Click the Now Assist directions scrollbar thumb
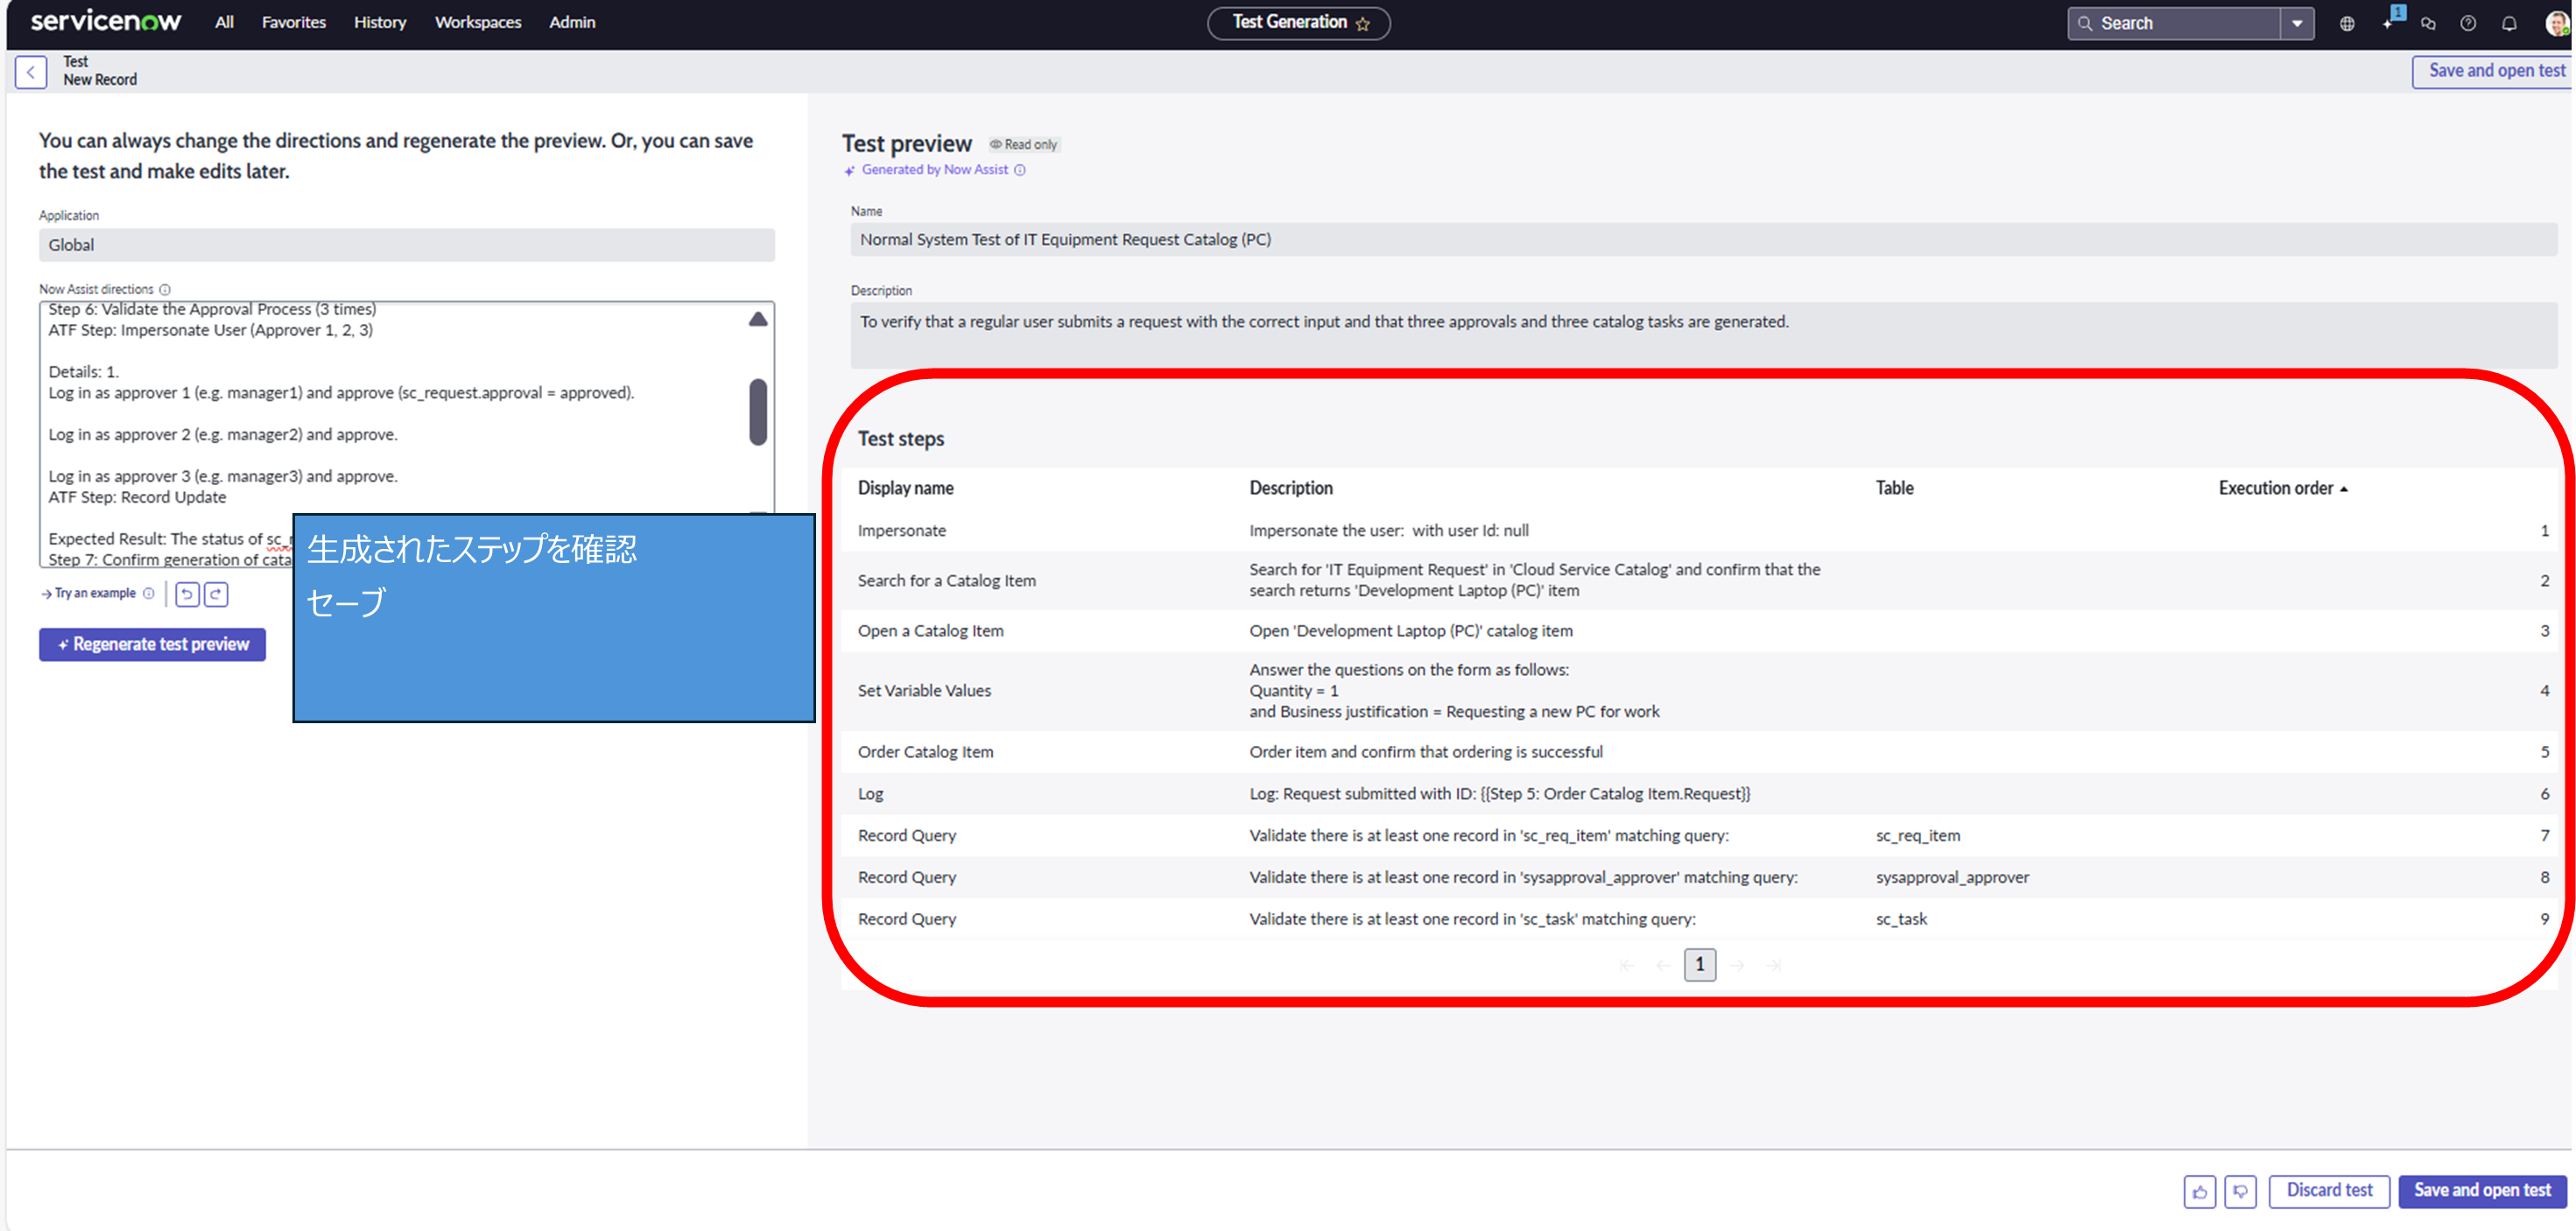Viewport: 2576px width, 1231px height. pos(758,411)
